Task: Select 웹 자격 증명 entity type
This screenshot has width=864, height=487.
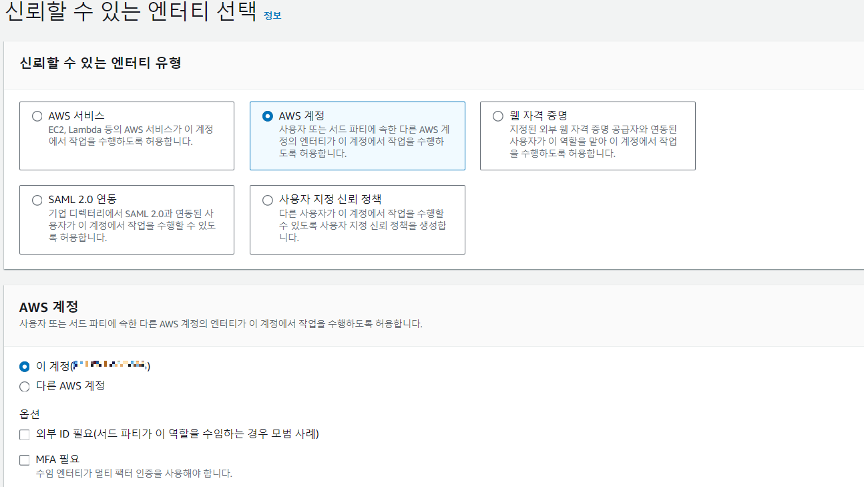Action: click(x=498, y=116)
